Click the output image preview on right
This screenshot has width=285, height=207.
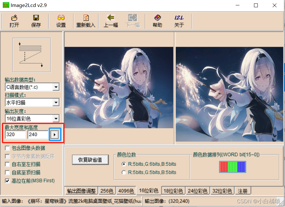229,94
